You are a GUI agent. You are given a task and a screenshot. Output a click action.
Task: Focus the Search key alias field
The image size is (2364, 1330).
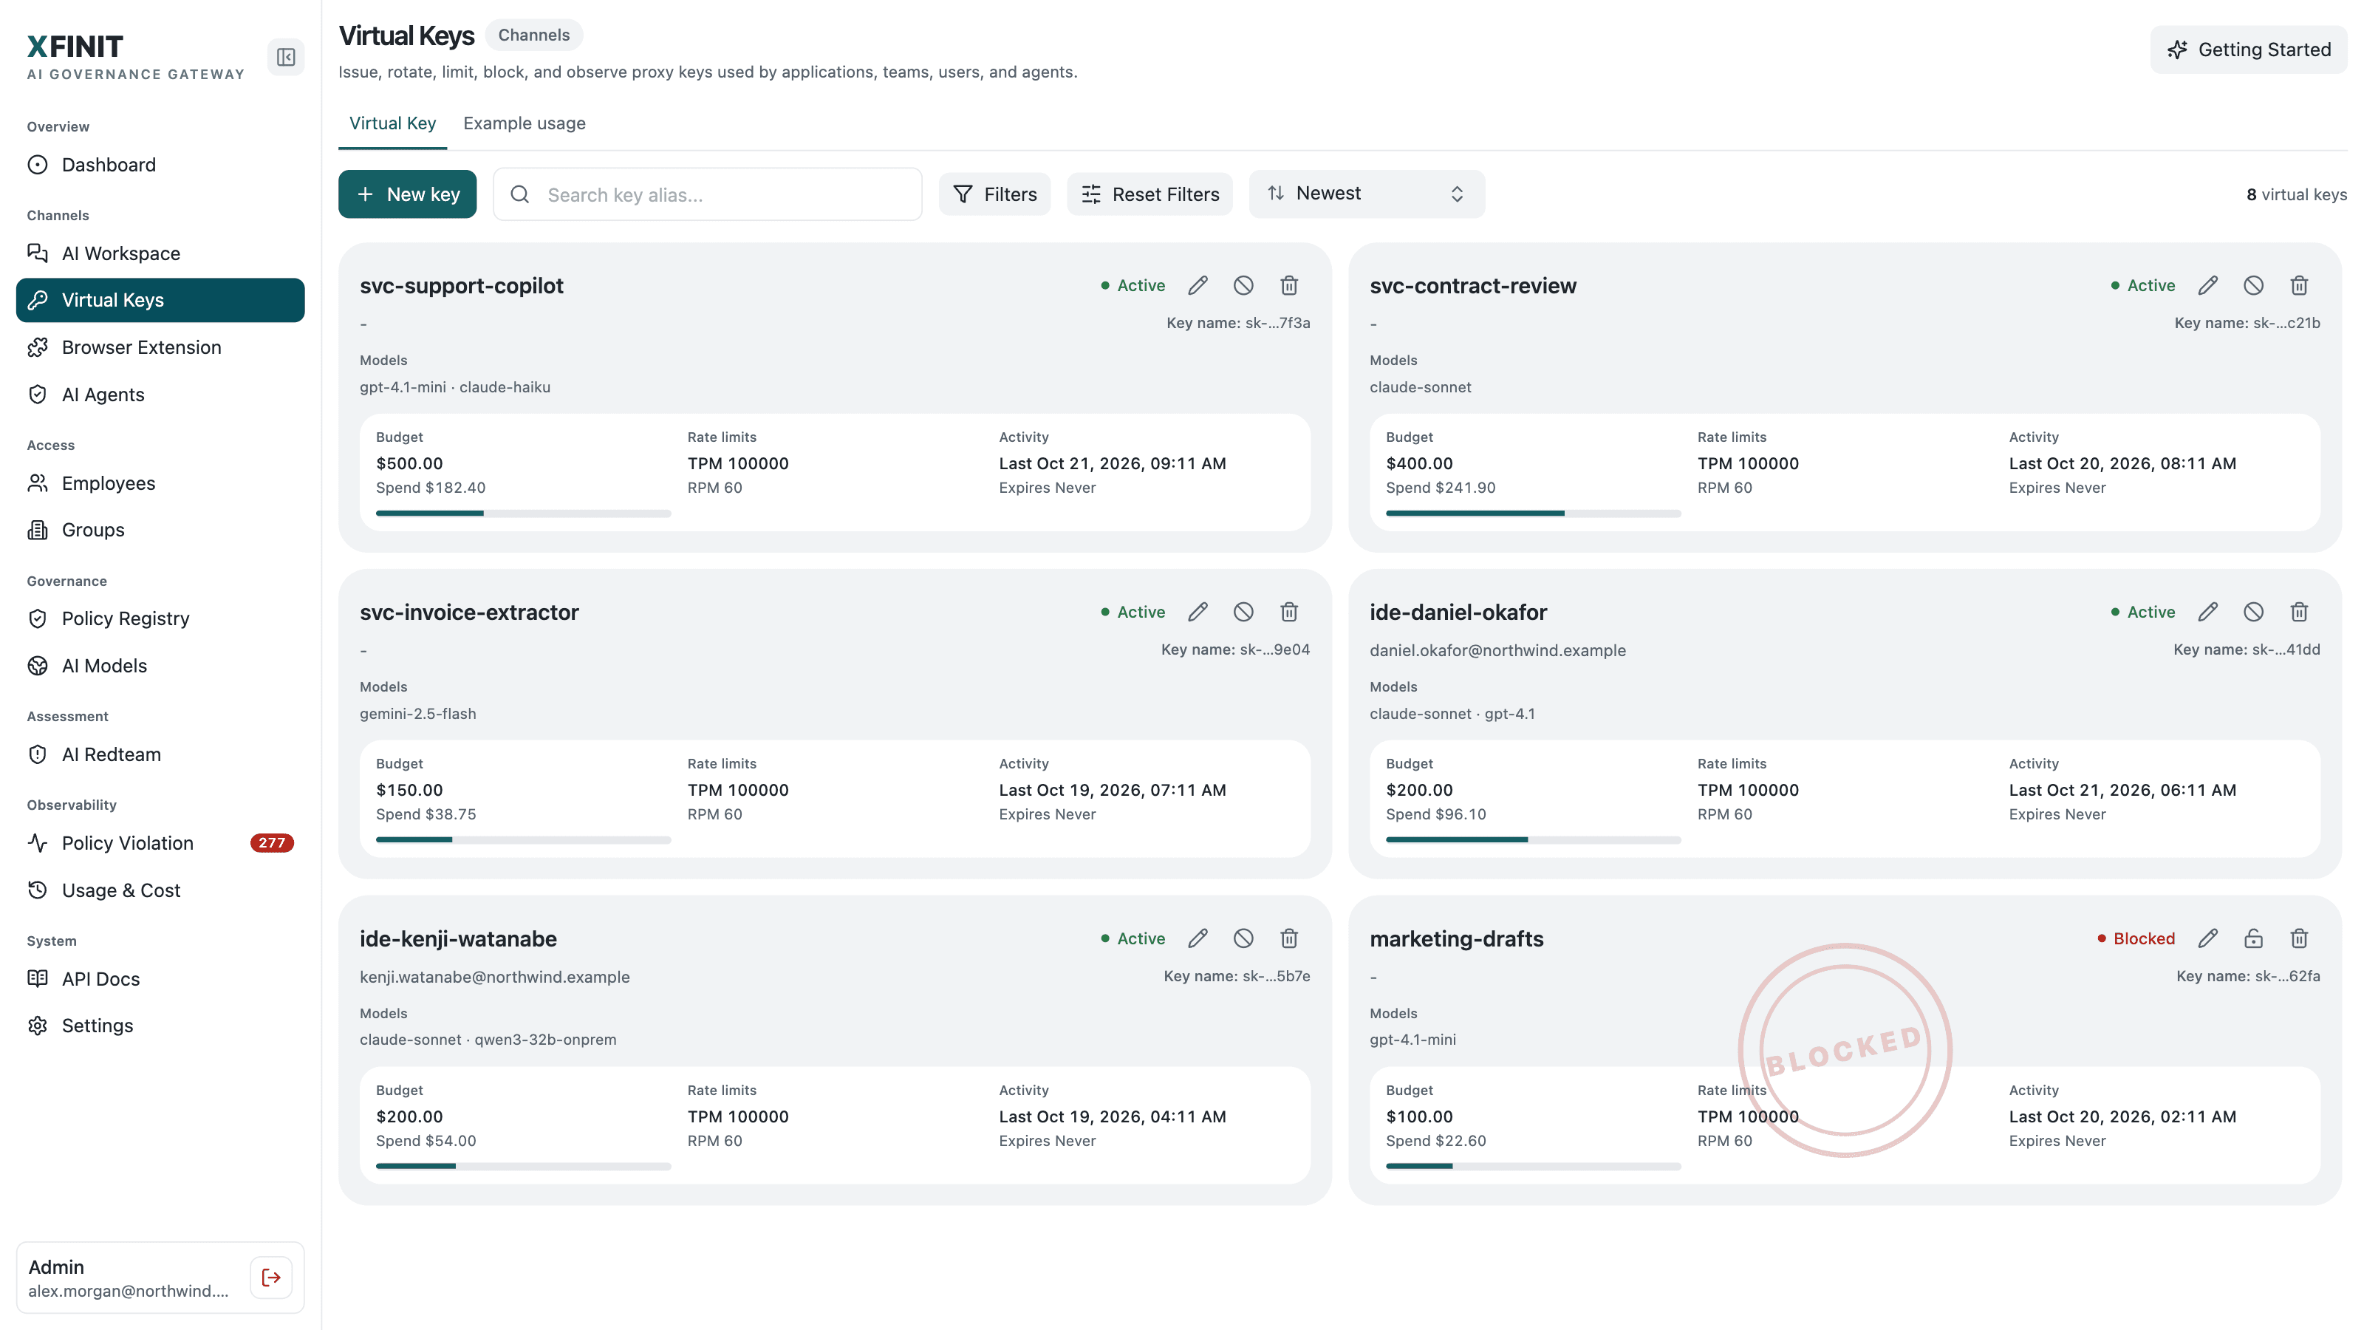(708, 194)
